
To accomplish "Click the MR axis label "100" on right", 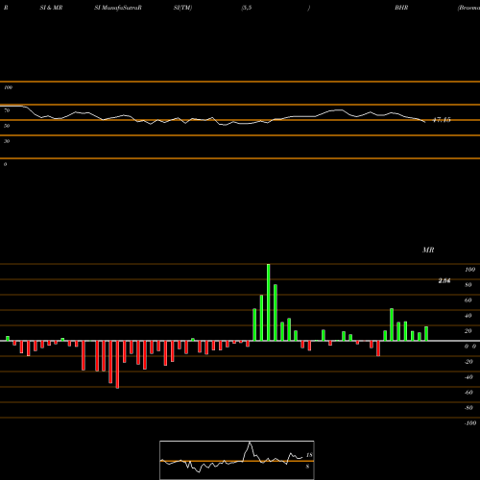I will [x=469, y=270].
